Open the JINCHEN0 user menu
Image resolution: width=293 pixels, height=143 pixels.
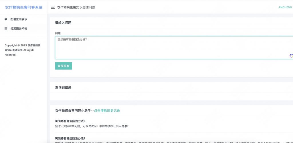click(x=285, y=7)
